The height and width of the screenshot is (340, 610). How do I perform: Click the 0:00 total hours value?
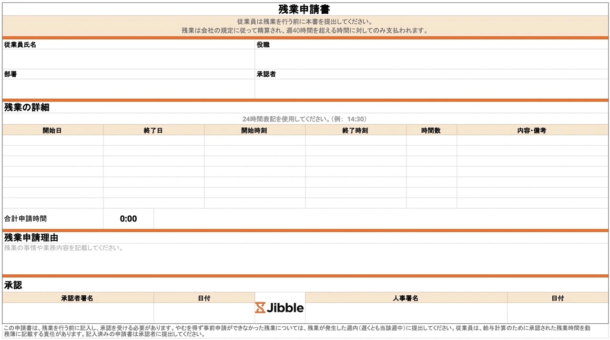[x=128, y=219]
